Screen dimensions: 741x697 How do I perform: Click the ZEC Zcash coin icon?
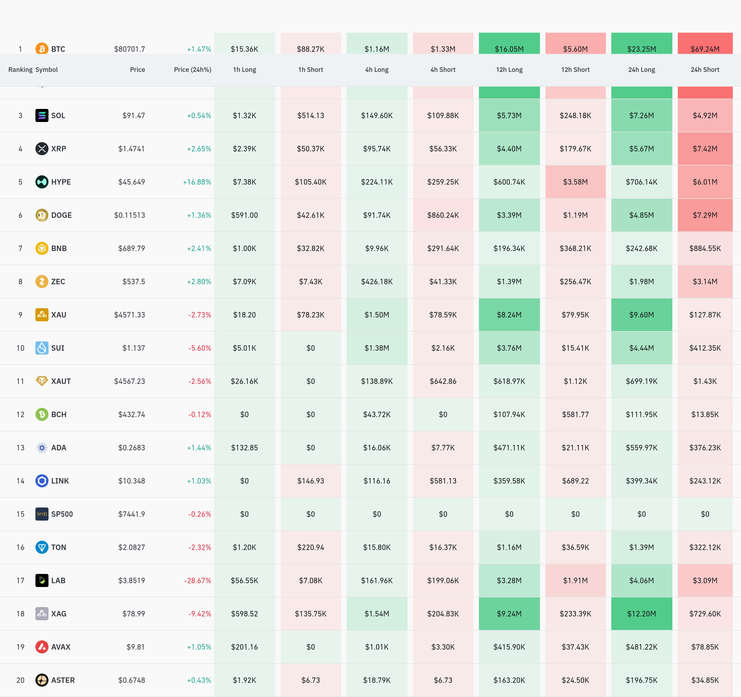tap(42, 281)
